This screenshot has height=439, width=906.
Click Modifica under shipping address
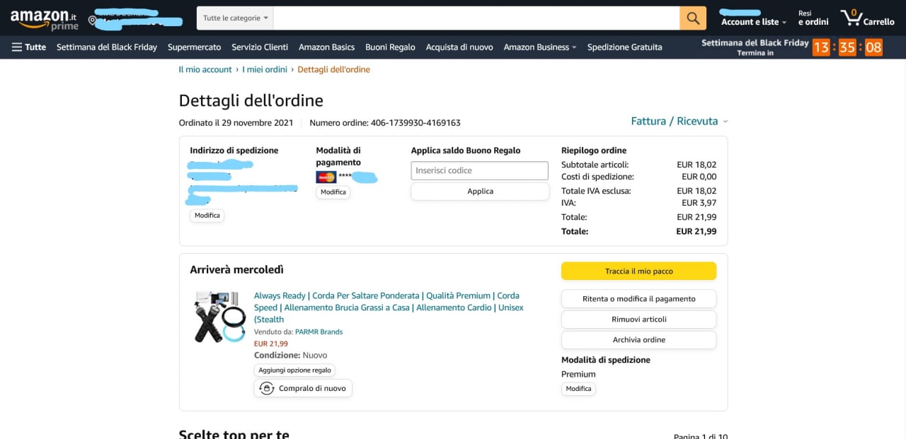207,215
